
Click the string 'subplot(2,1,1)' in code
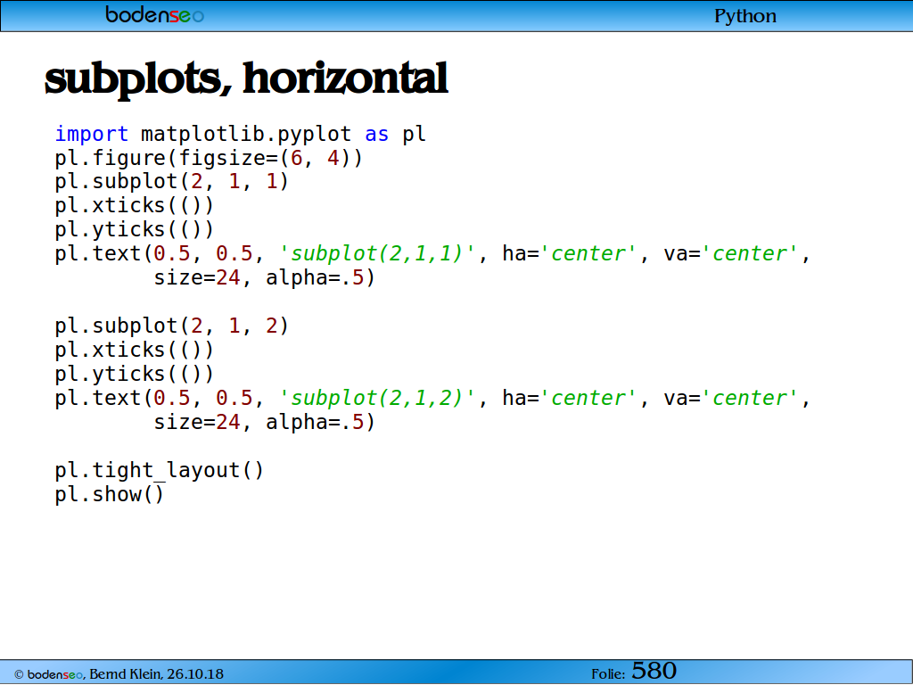[x=377, y=253]
